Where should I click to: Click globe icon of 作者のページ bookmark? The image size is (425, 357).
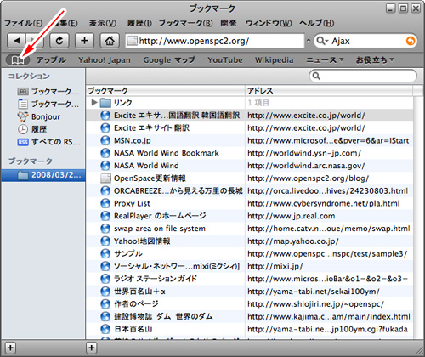click(105, 304)
